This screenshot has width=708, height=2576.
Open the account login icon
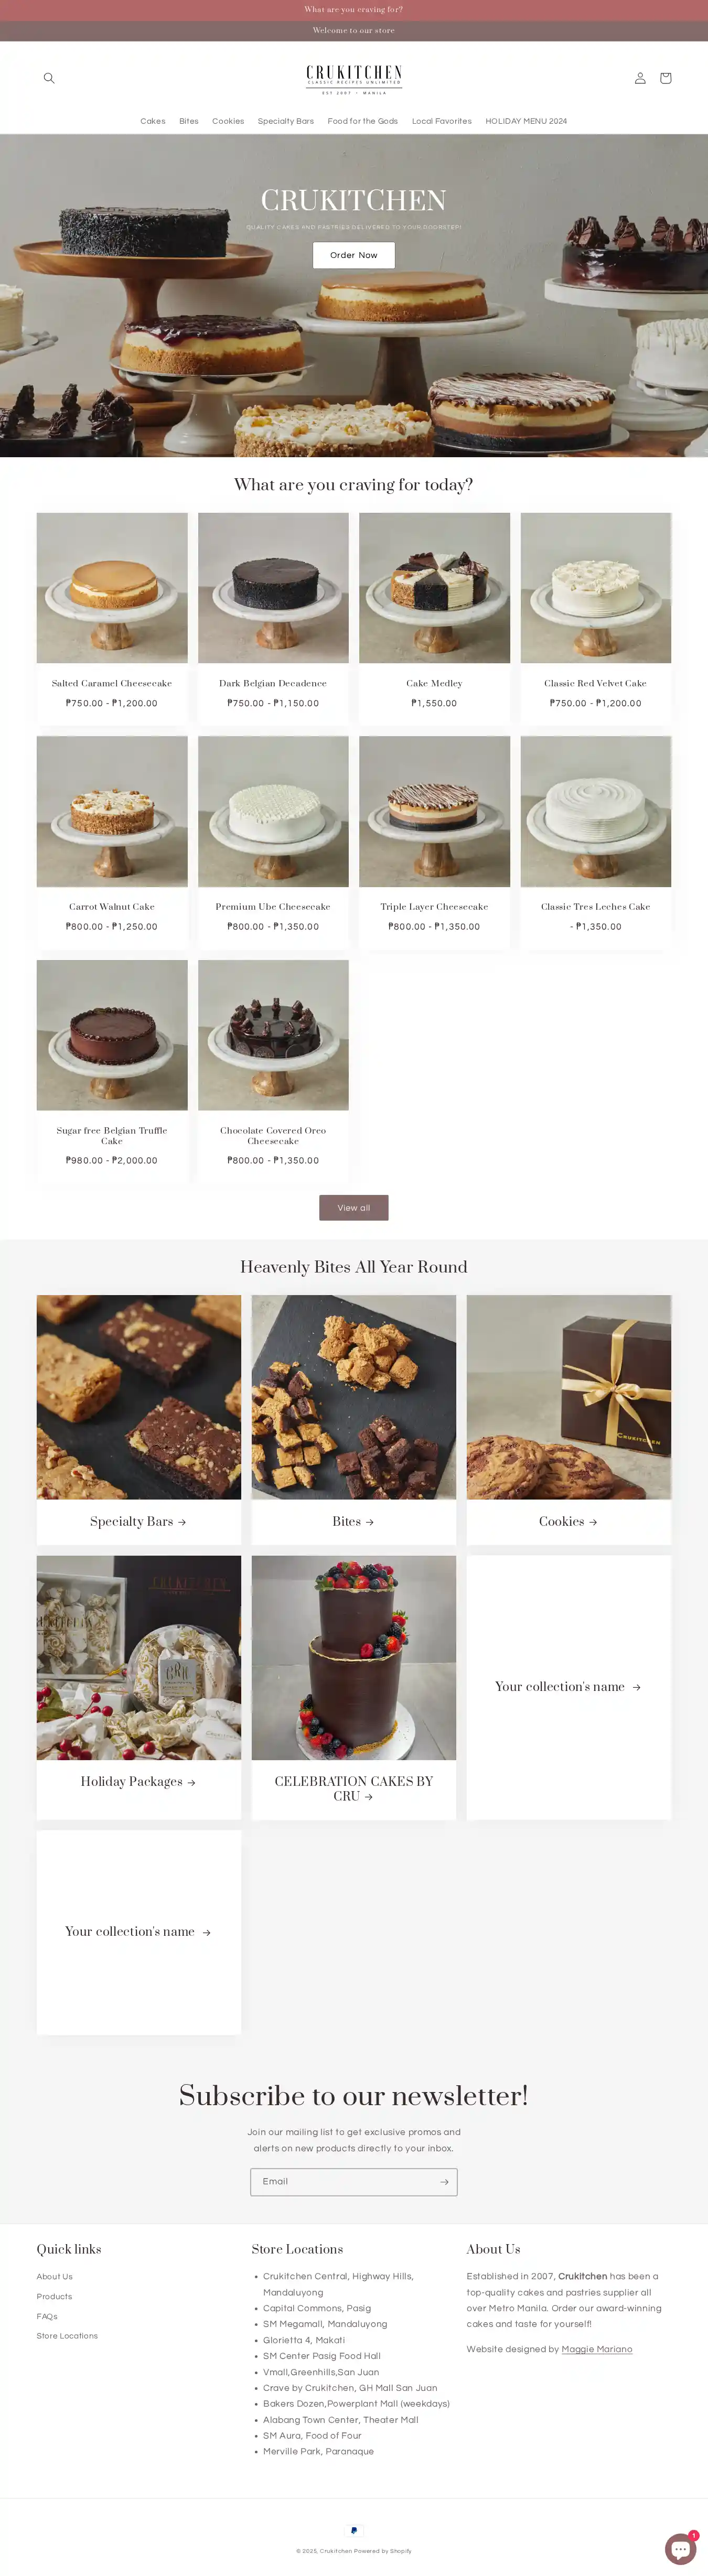640,78
